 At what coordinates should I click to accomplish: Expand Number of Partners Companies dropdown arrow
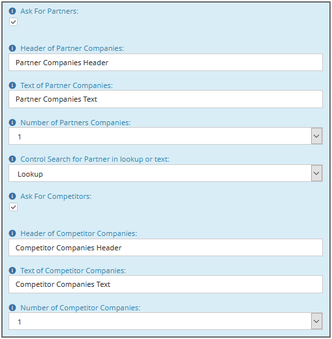[x=316, y=136]
